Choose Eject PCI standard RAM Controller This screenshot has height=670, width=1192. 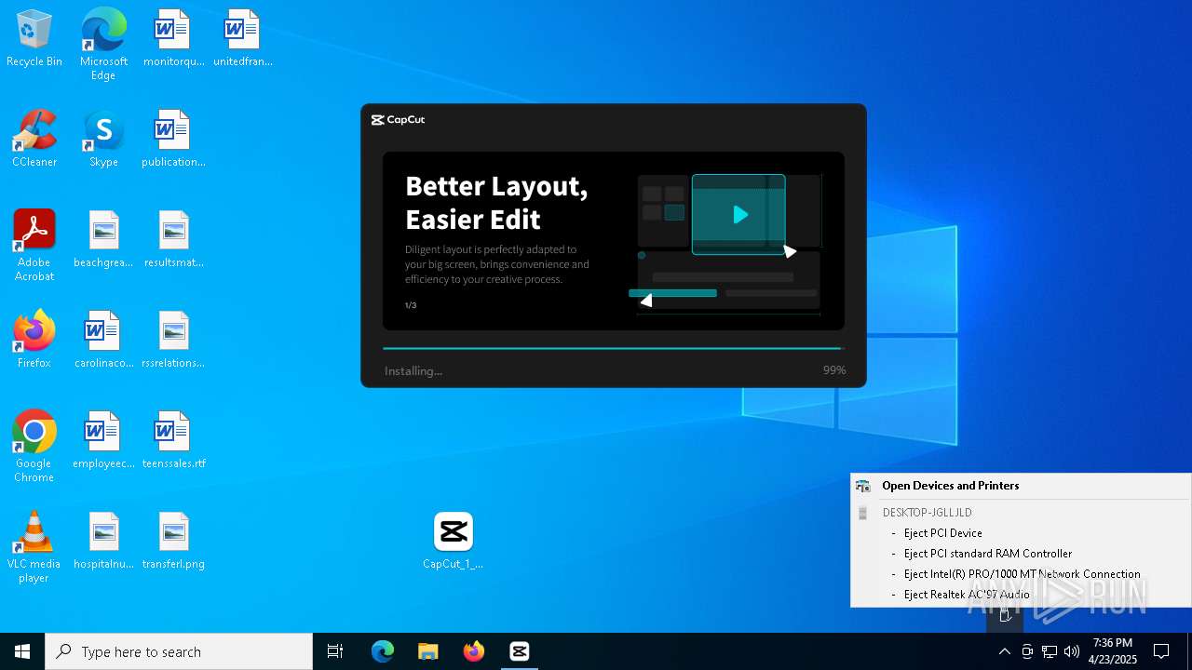click(987, 554)
